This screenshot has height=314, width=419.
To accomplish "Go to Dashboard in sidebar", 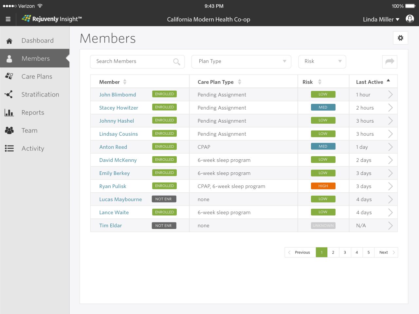I will 37,41.
